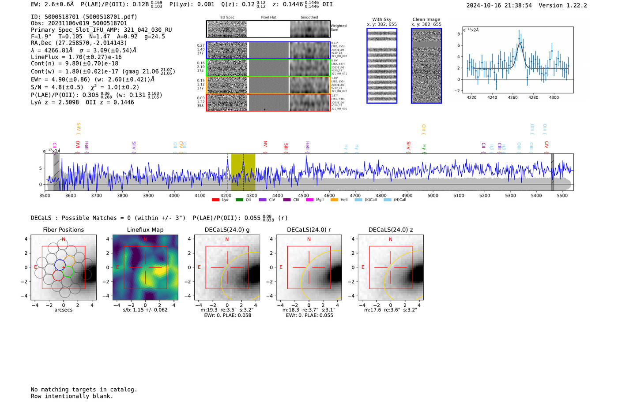This screenshot has width=618, height=420.
Task: Click the Obs: 20231106v019_5000518701 text
Action: pyautogui.click(x=79, y=23)
